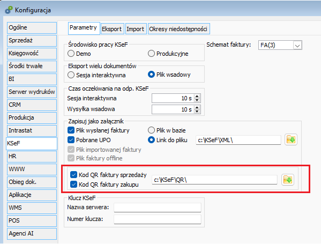Switch to the Import tab
Image resolution: width=321 pixels, height=244 pixels.
(x=136, y=29)
